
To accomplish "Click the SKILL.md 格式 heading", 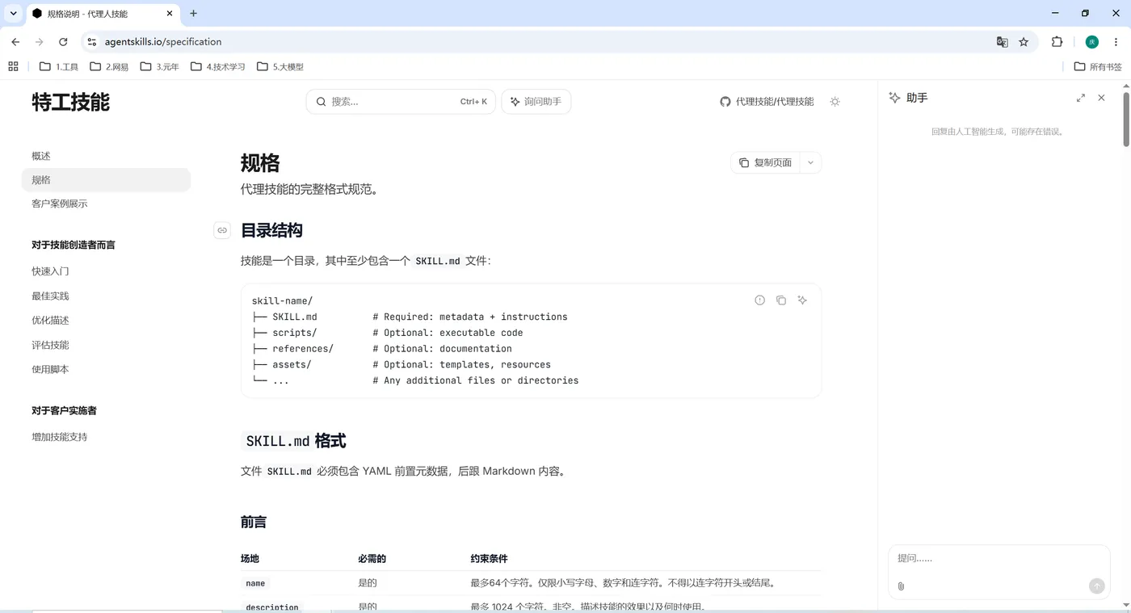I will [295, 441].
